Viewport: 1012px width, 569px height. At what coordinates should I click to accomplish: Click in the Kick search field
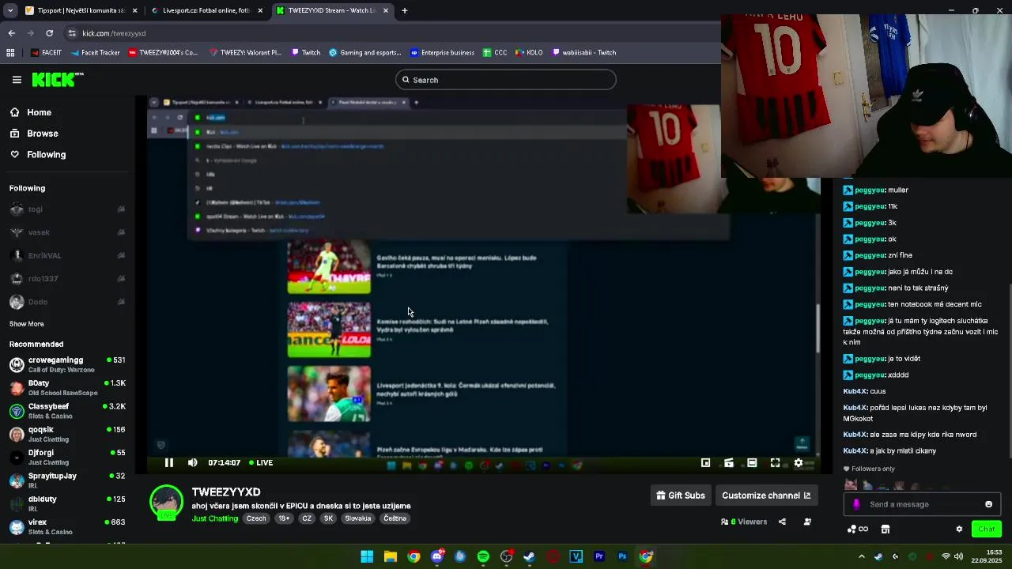click(506, 80)
